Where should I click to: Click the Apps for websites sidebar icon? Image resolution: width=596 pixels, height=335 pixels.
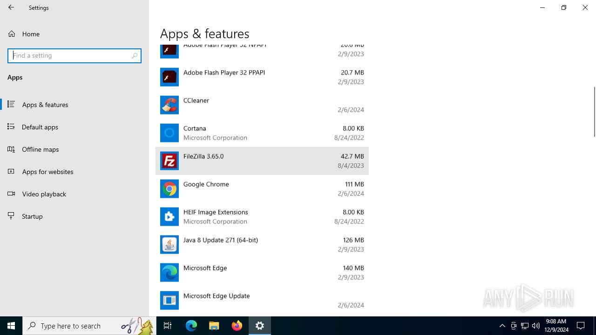11,172
